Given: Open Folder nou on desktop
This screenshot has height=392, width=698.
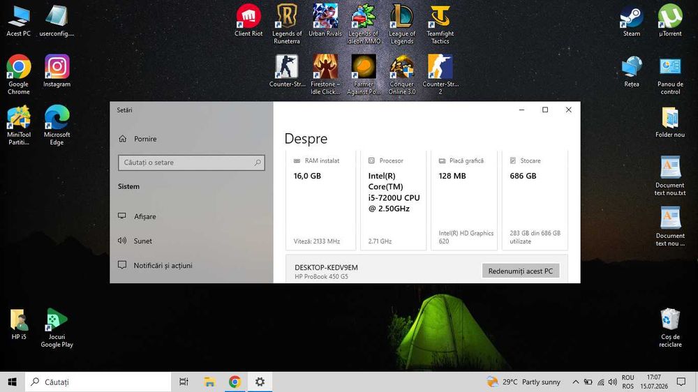Looking at the screenshot, I should [670, 121].
